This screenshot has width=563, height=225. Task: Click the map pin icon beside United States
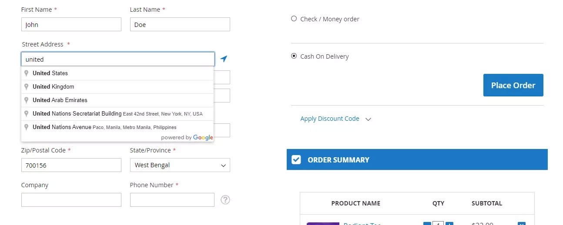27,73
